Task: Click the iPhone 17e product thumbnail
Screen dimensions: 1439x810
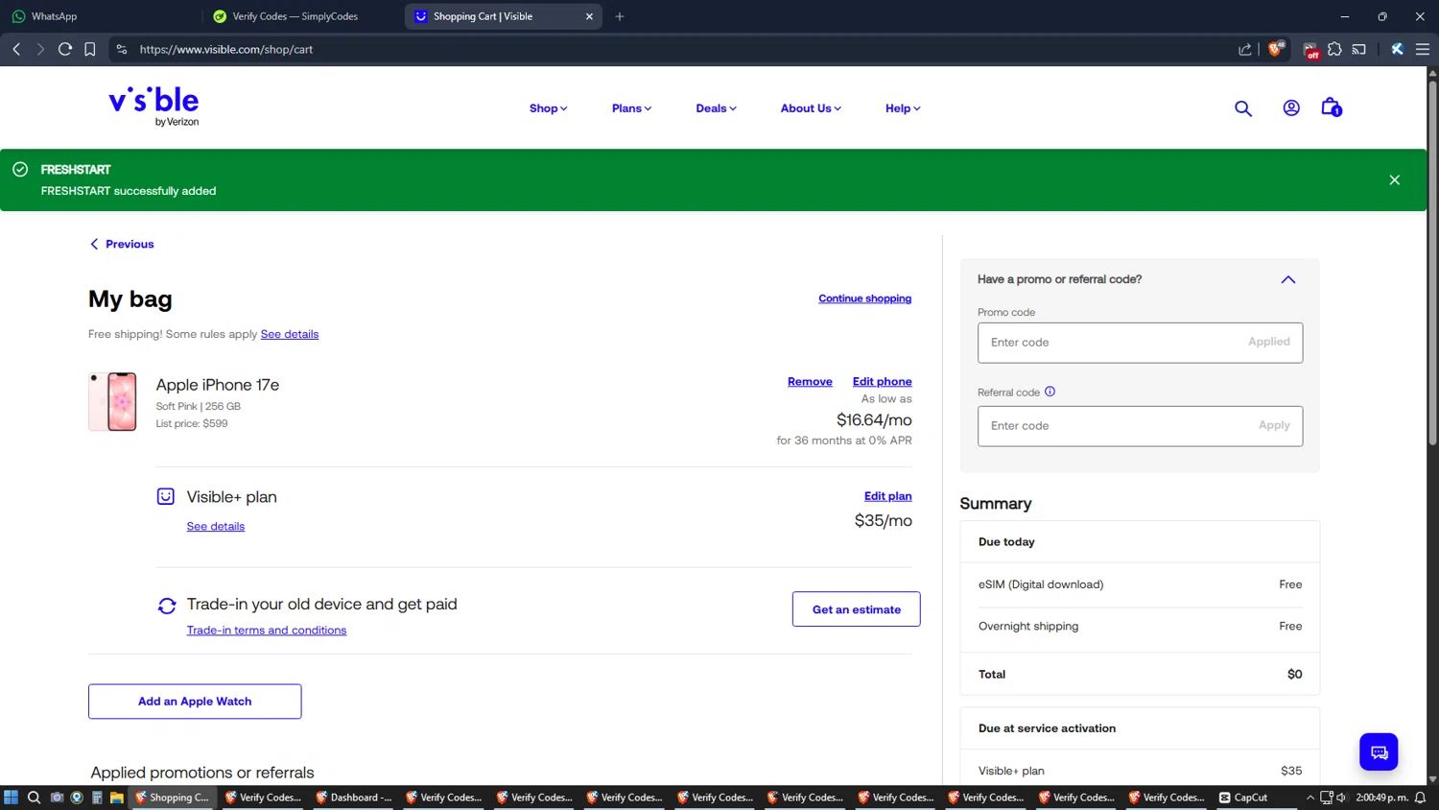Action: pos(113,402)
